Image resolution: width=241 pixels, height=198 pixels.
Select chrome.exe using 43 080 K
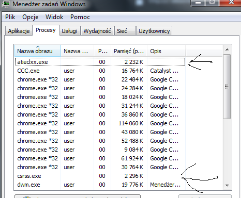tap(100, 132)
